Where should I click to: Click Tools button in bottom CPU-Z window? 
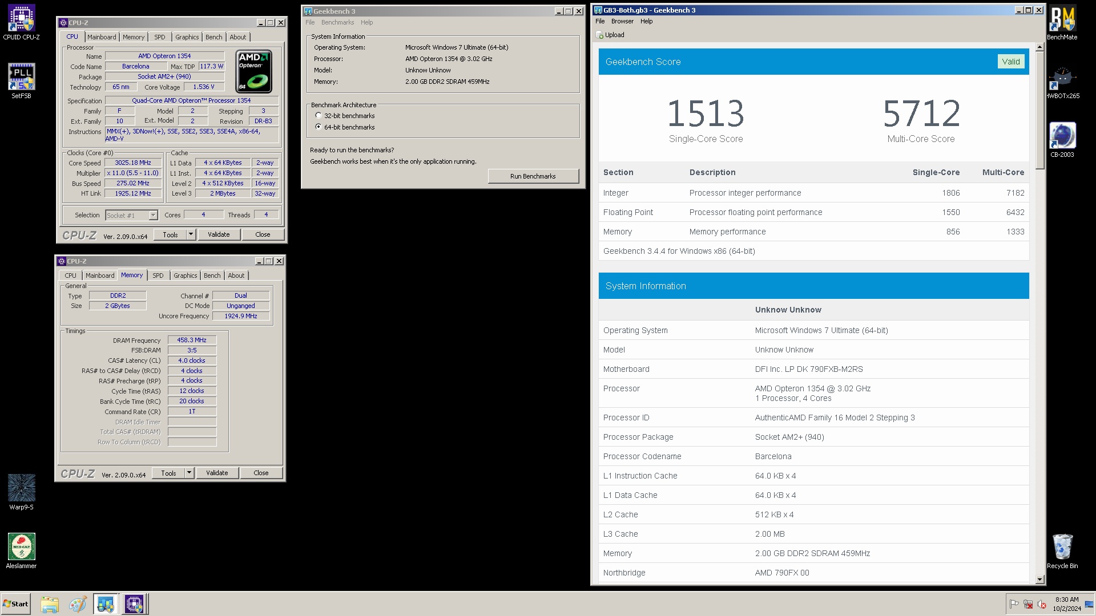pos(168,473)
